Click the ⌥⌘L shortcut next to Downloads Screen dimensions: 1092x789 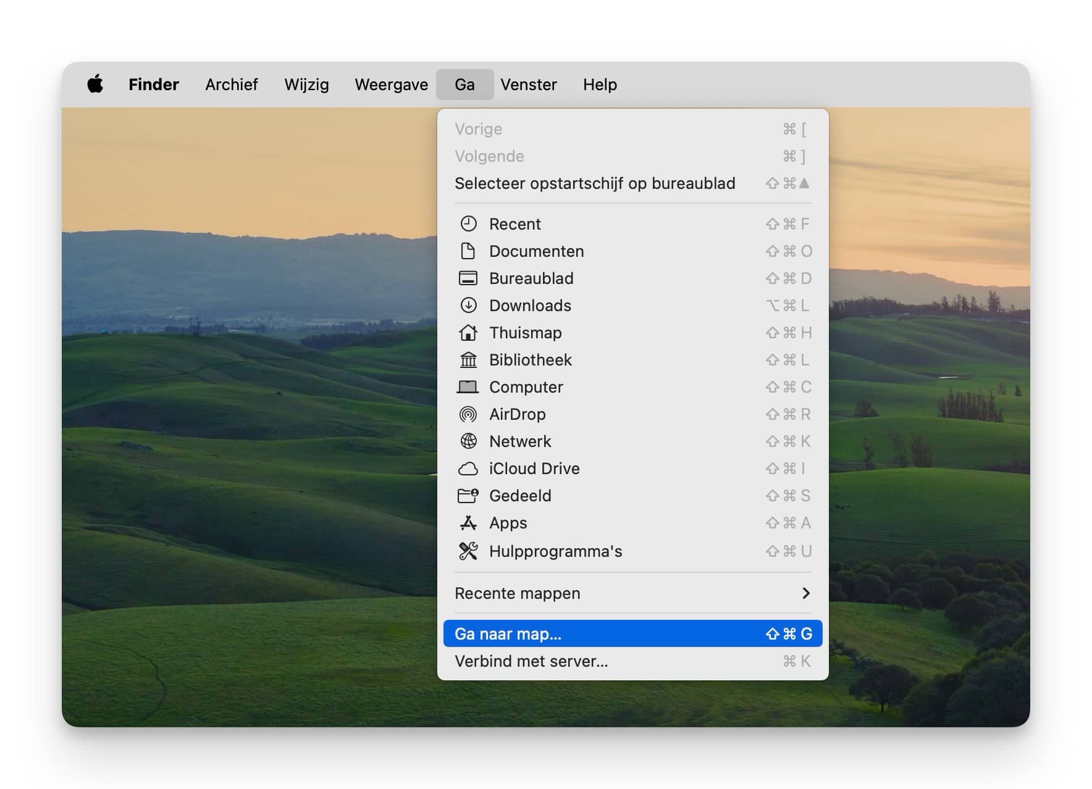tap(787, 305)
